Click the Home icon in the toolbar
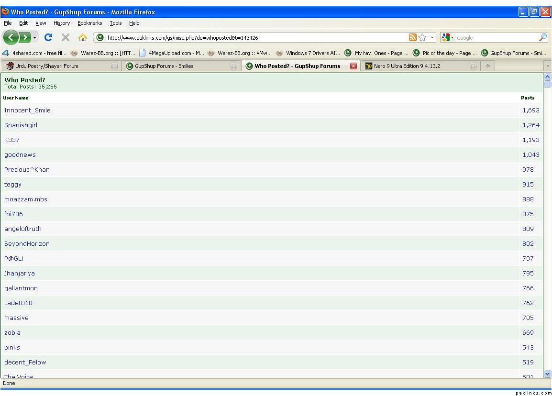 click(83, 38)
